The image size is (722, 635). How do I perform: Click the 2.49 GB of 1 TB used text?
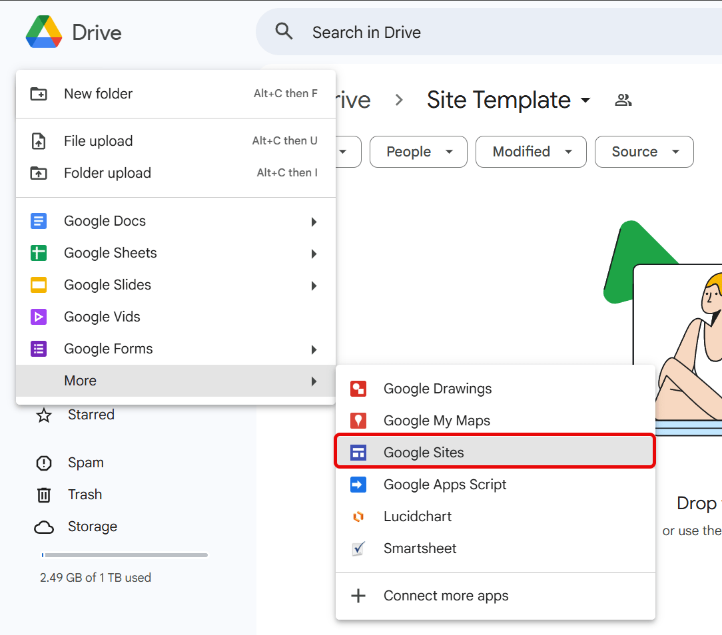point(95,578)
